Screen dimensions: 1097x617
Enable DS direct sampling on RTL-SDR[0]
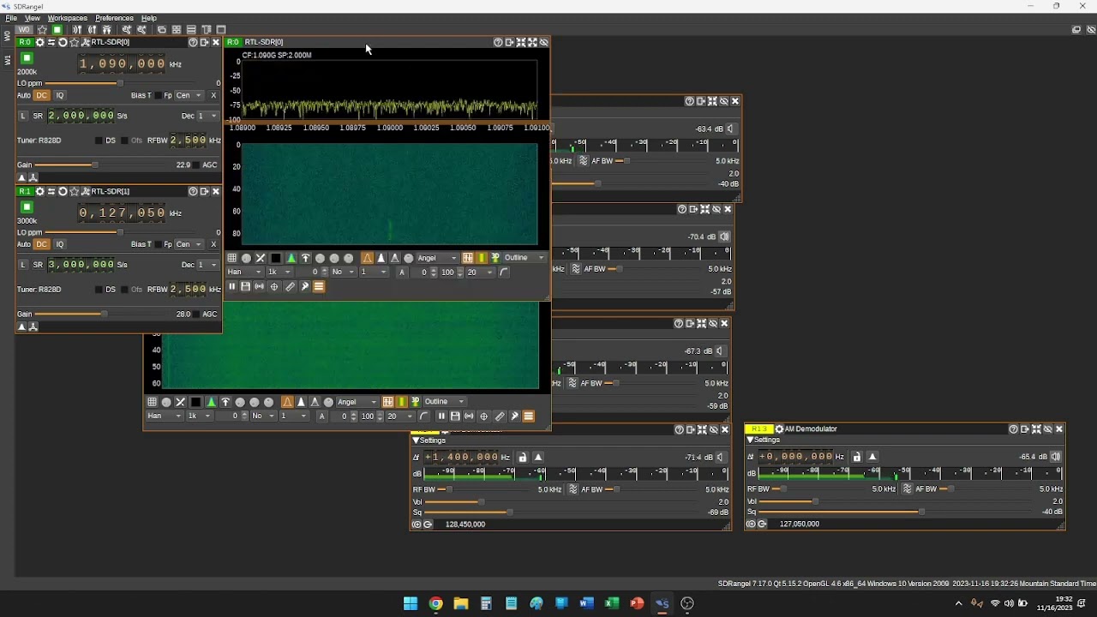99,141
